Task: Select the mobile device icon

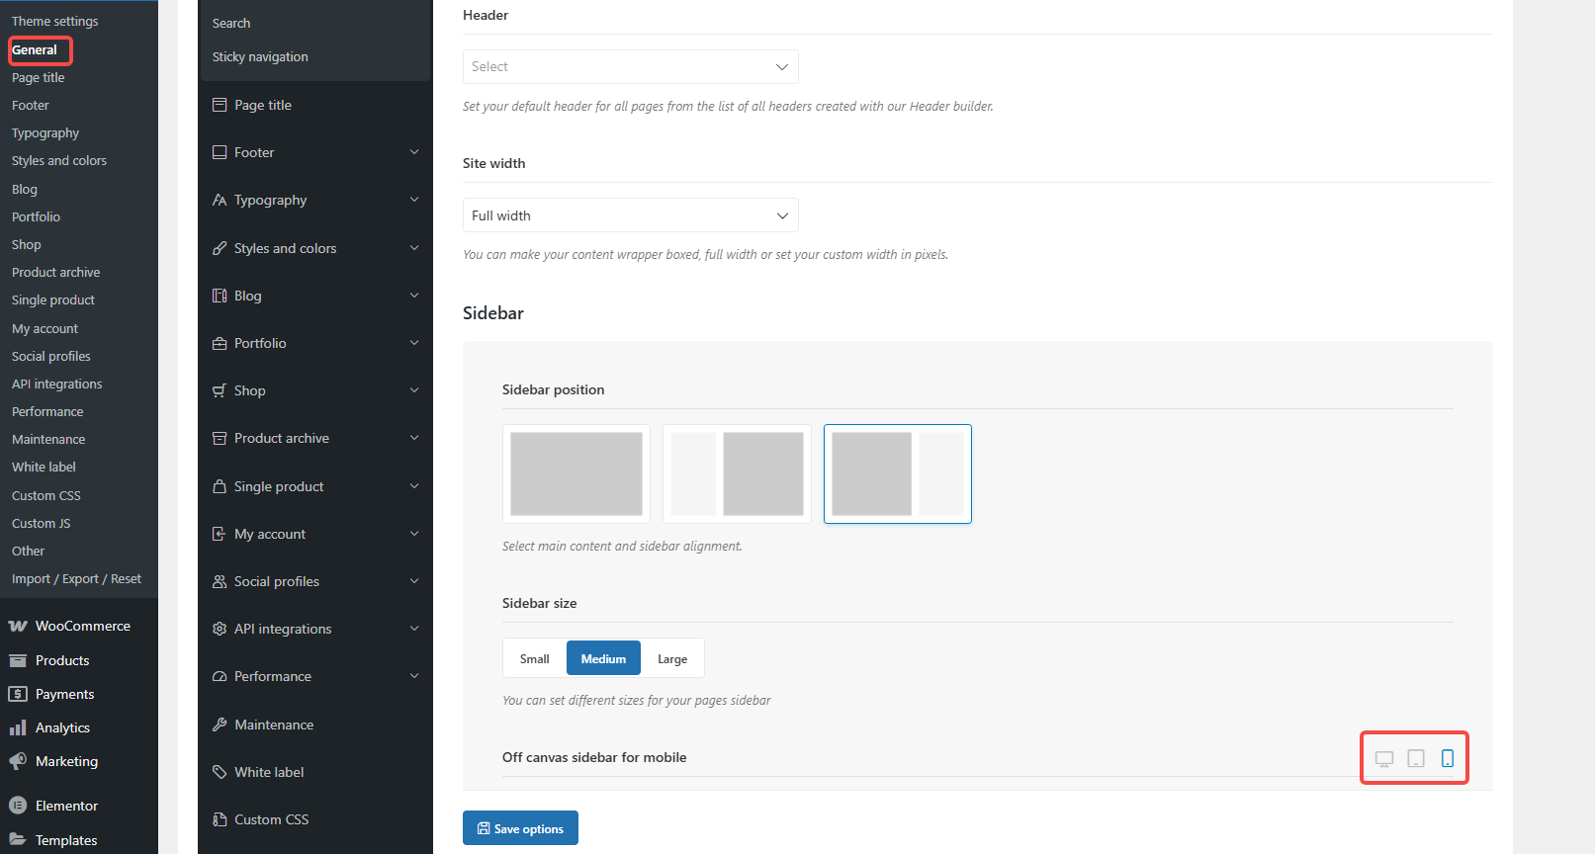Action: tap(1448, 758)
